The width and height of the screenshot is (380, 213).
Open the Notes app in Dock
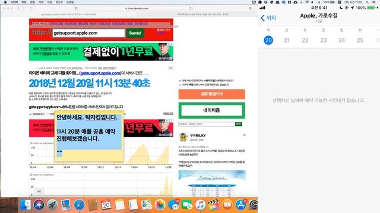119,205
